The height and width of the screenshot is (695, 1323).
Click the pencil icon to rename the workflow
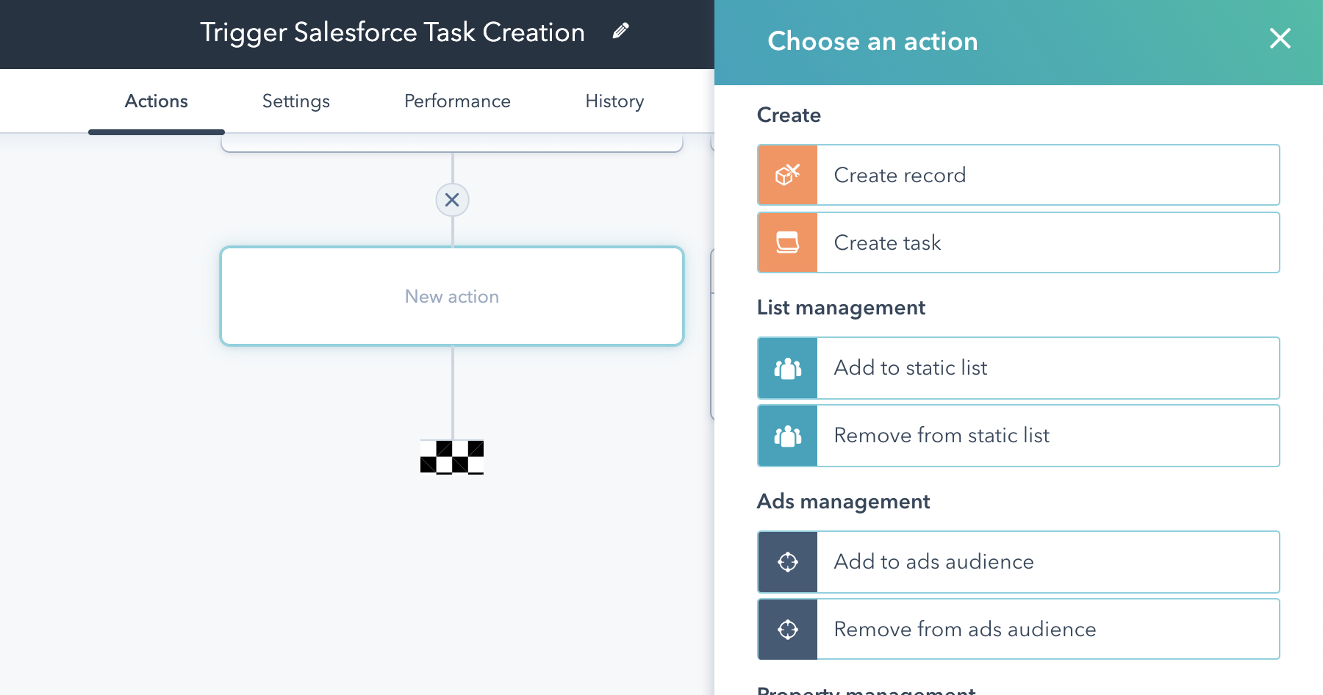tap(620, 30)
